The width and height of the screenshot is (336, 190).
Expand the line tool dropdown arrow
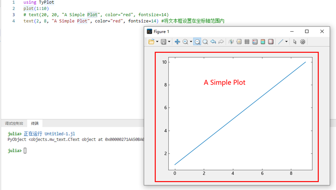(x=286, y=42)
